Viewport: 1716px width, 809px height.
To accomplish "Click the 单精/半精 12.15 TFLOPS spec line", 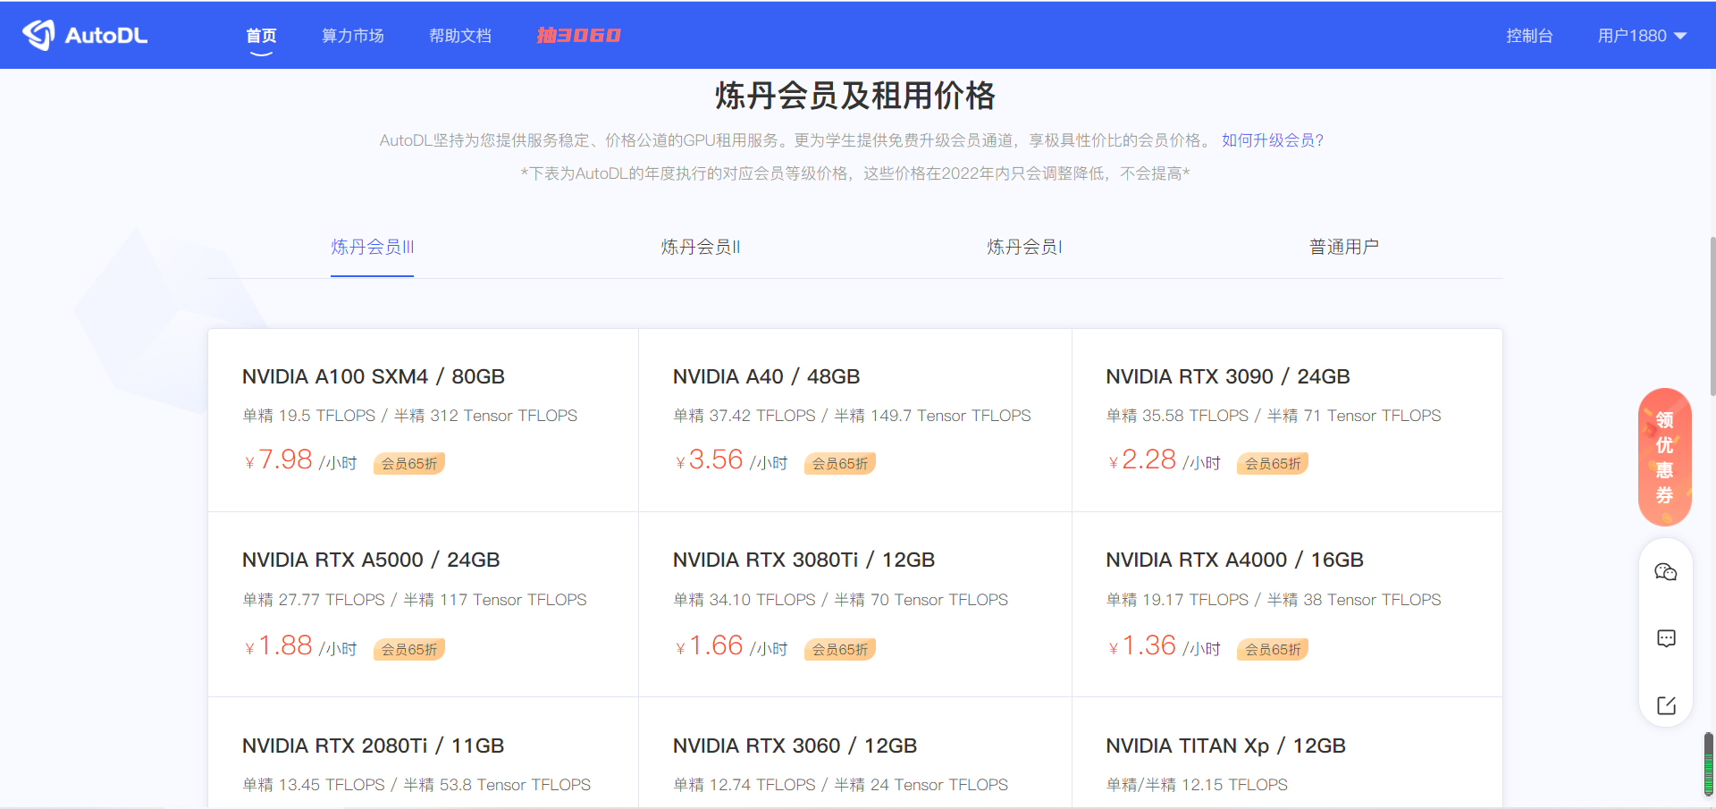I will tap(1197, 785).
